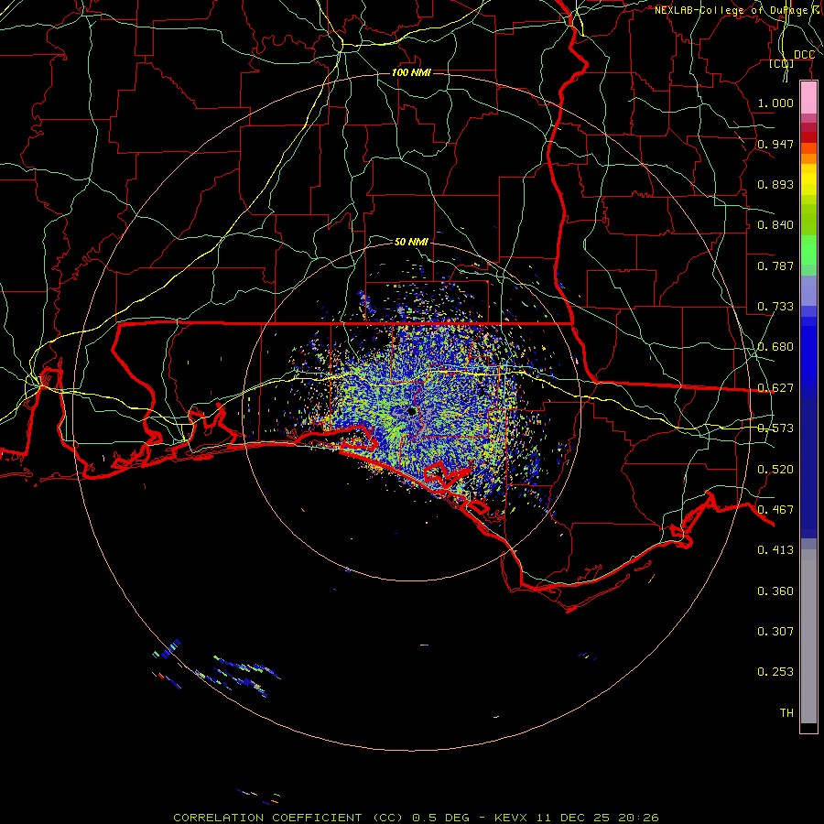The width and height of the screenshot is (824, 824).
Task: Click the DCC product label
Action: pos(804,55)
